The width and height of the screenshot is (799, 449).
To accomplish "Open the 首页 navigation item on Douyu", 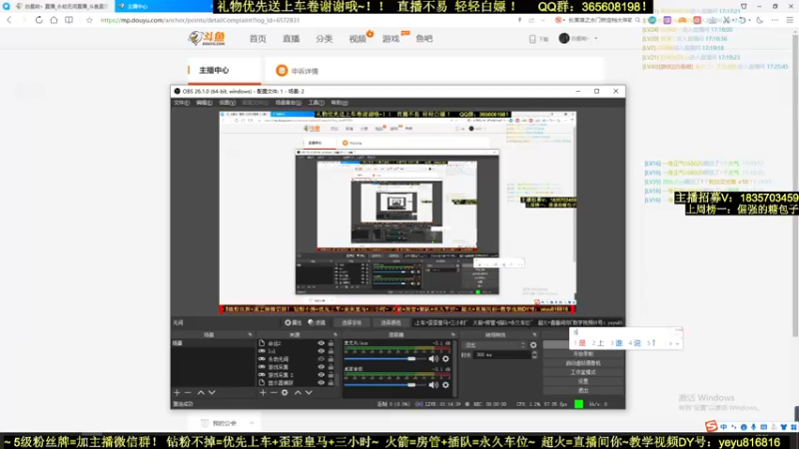I will tap(258, 39).
